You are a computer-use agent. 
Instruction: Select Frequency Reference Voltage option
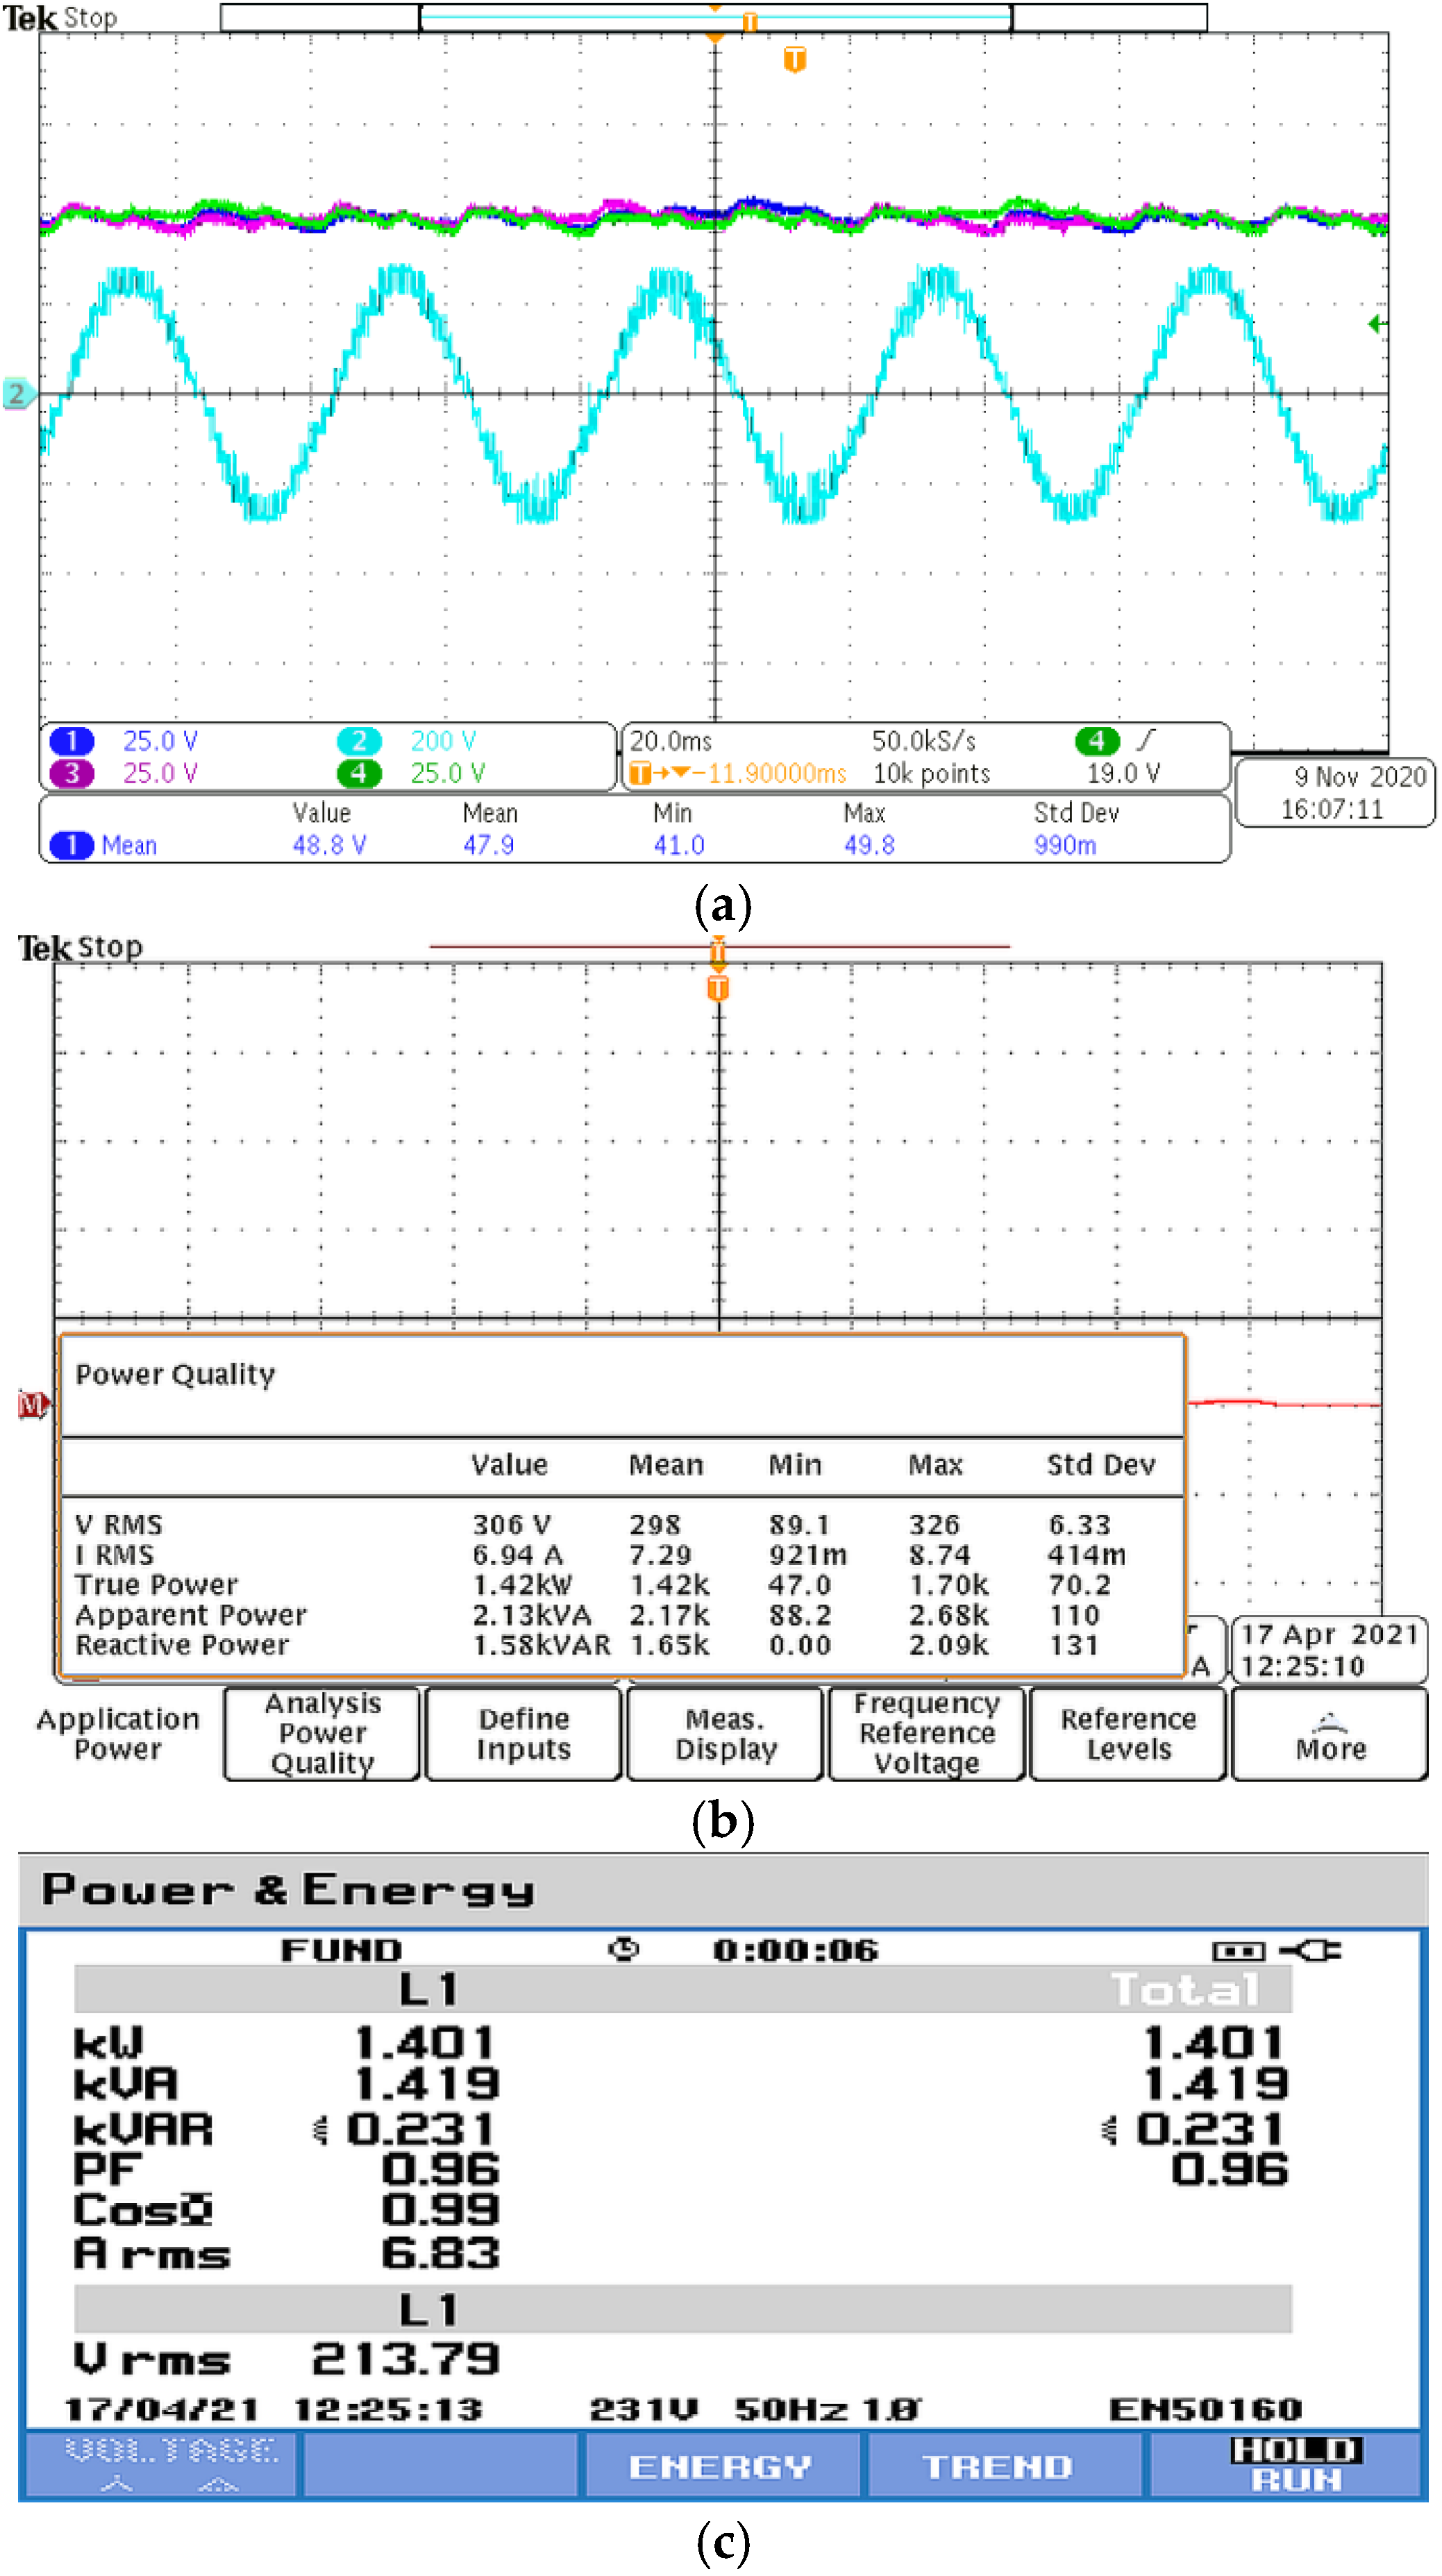[x=926, y=1733]
